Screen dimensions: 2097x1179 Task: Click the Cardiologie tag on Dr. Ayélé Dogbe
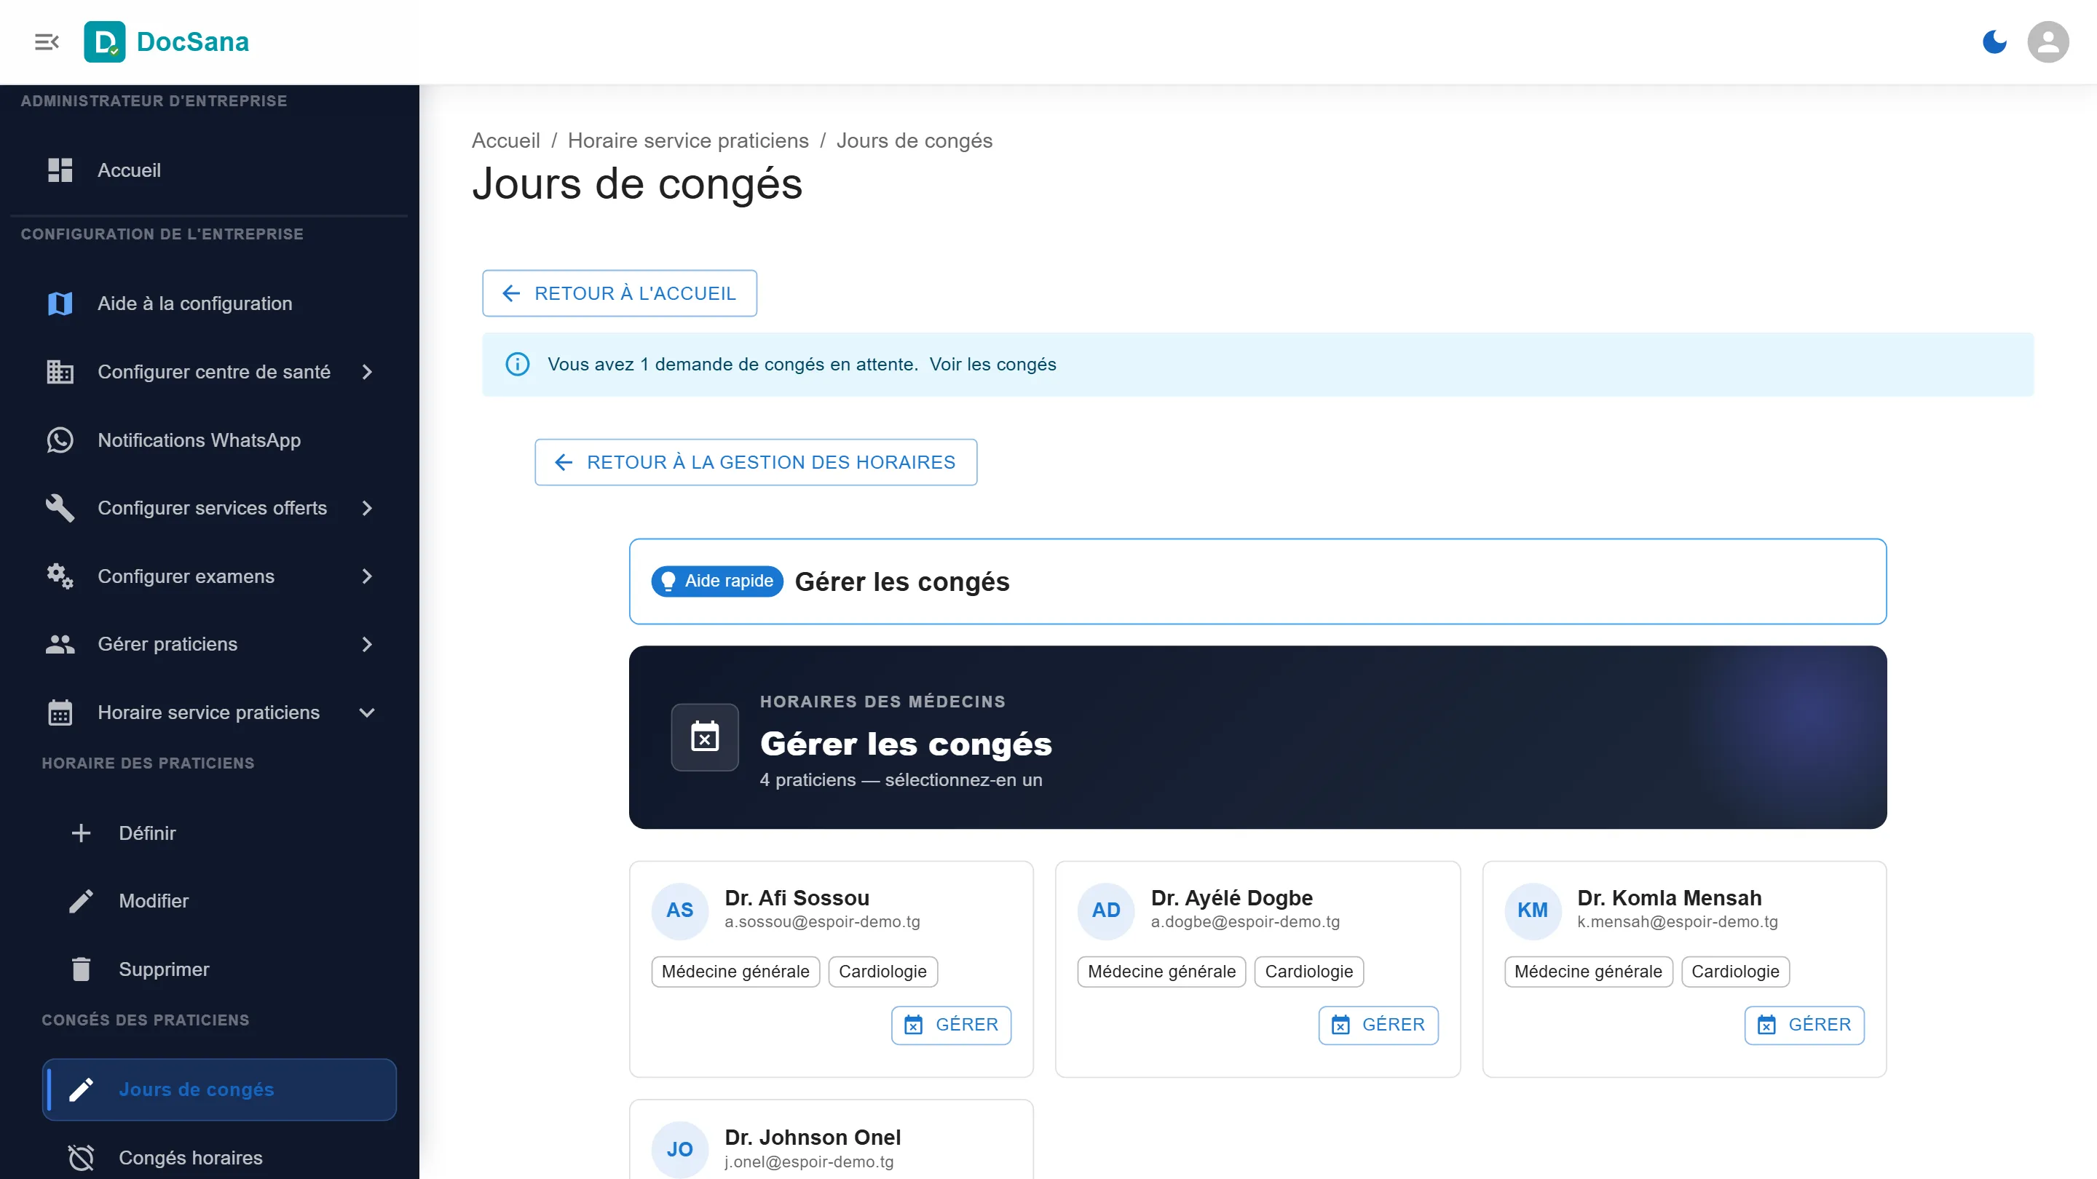pos(1309,972)
